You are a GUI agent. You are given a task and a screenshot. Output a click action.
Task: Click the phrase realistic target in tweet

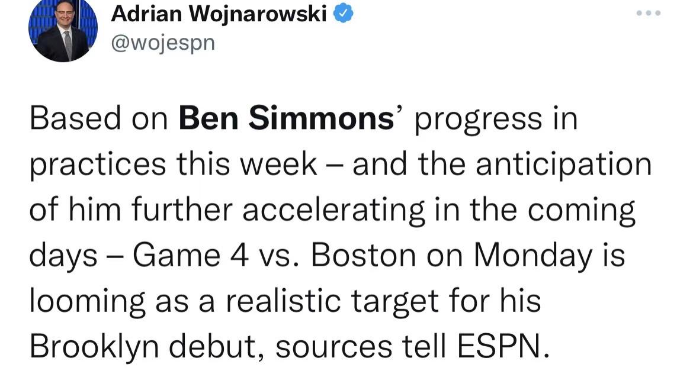pyautogui.click(x=332, y=302)
